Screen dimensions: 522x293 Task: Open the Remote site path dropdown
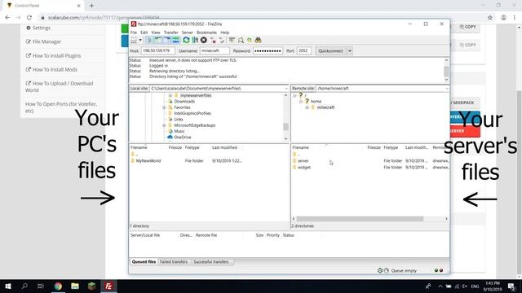click(446, 89)
